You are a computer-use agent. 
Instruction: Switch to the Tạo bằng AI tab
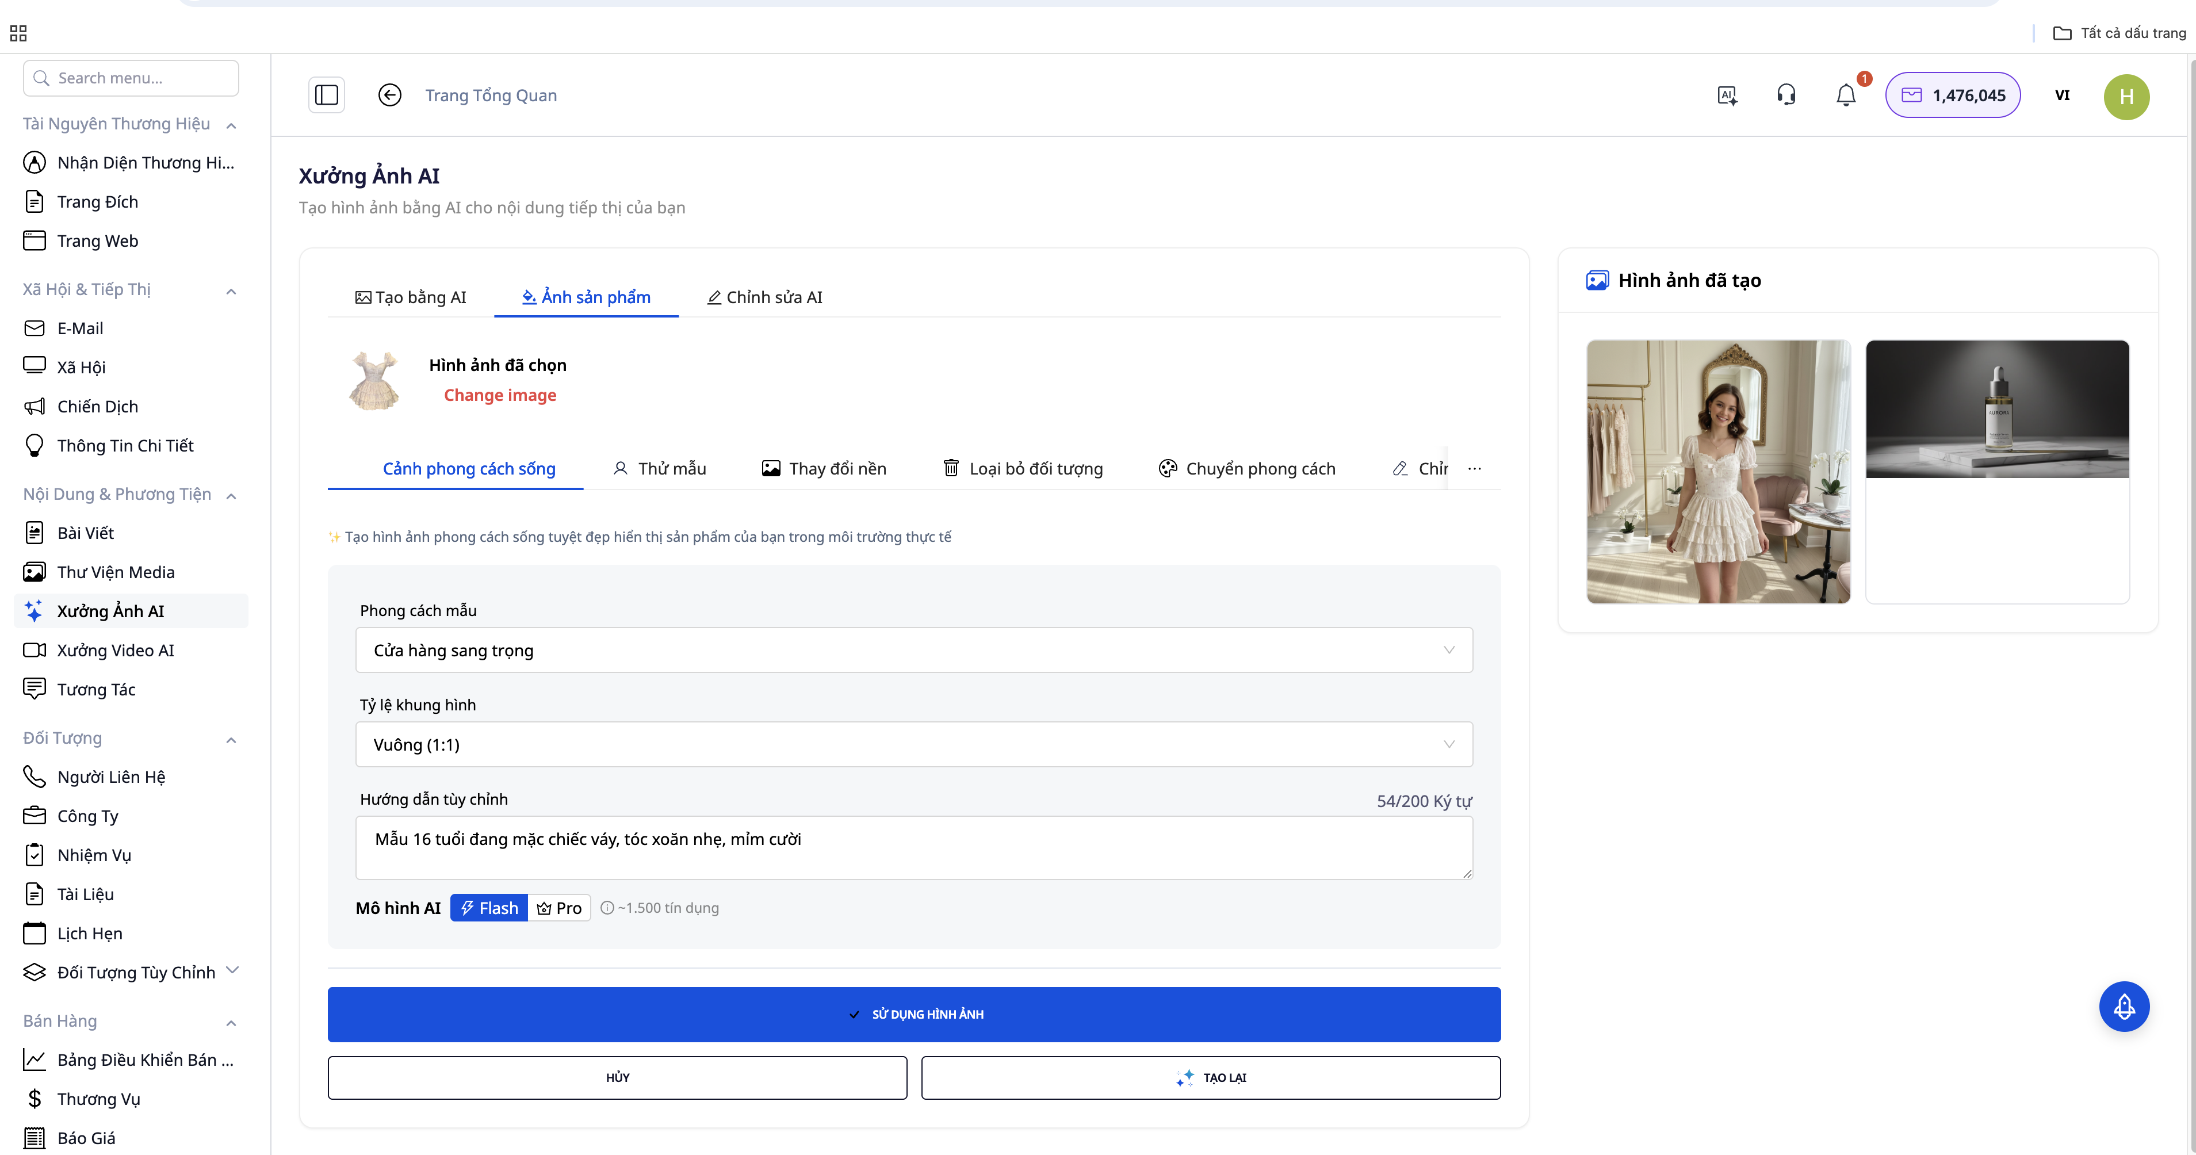[x=411, y=297]
